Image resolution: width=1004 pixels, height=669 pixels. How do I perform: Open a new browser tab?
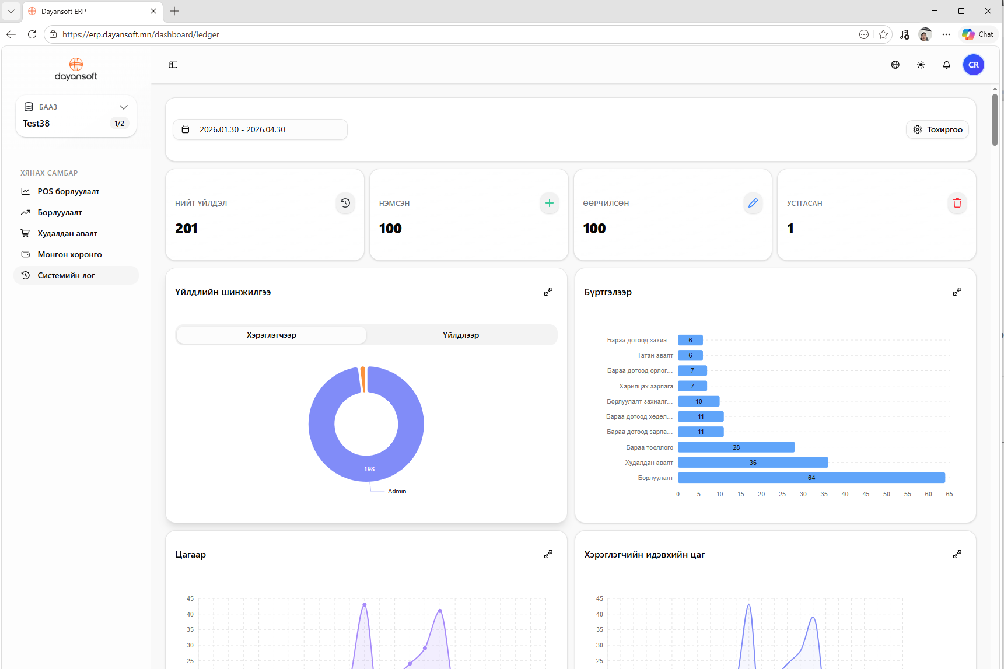174,11
